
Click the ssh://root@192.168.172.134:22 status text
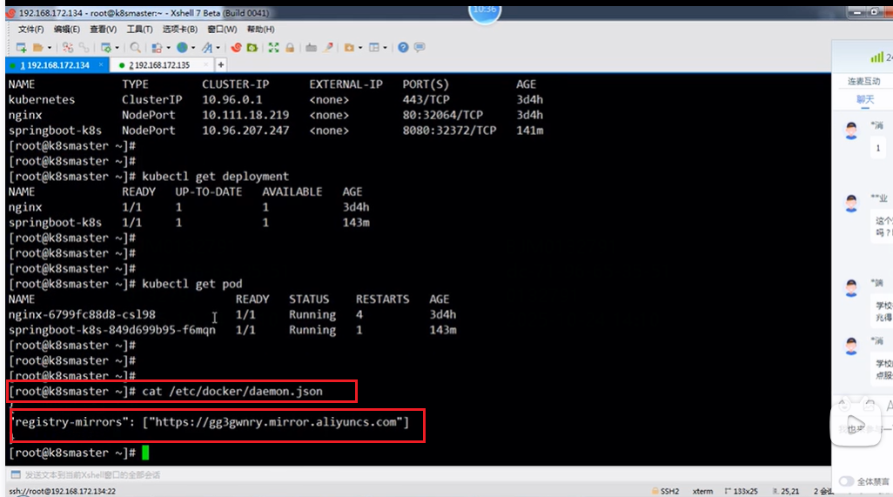[x=62, y=491]
